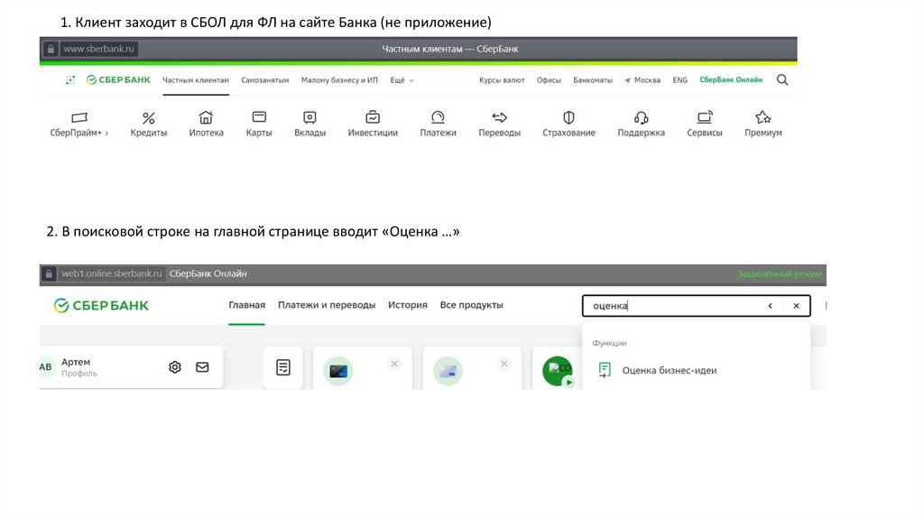Select the Карты card icon
This screenshot has width=924, height=518.
point(259,117)
